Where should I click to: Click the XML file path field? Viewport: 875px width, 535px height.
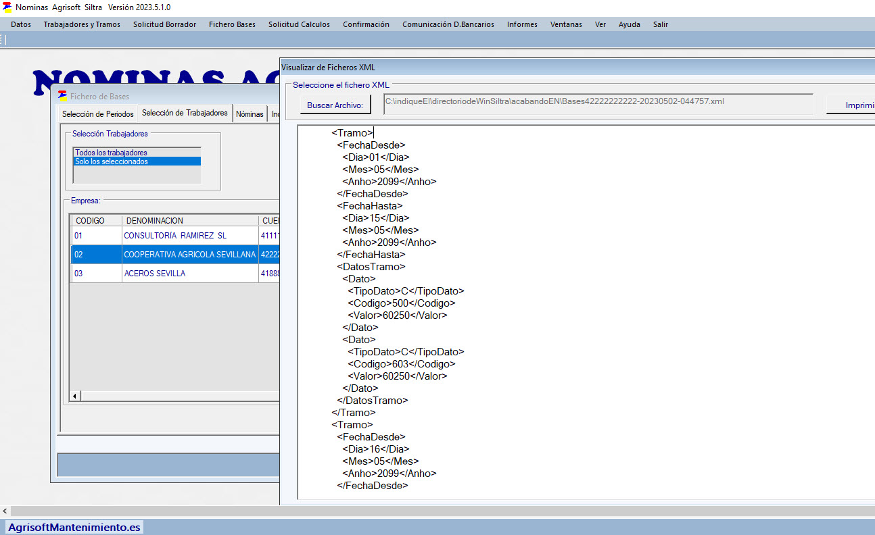point(598,104)
